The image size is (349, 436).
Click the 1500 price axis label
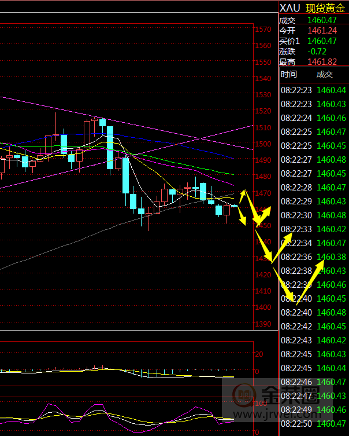[263, 144]
